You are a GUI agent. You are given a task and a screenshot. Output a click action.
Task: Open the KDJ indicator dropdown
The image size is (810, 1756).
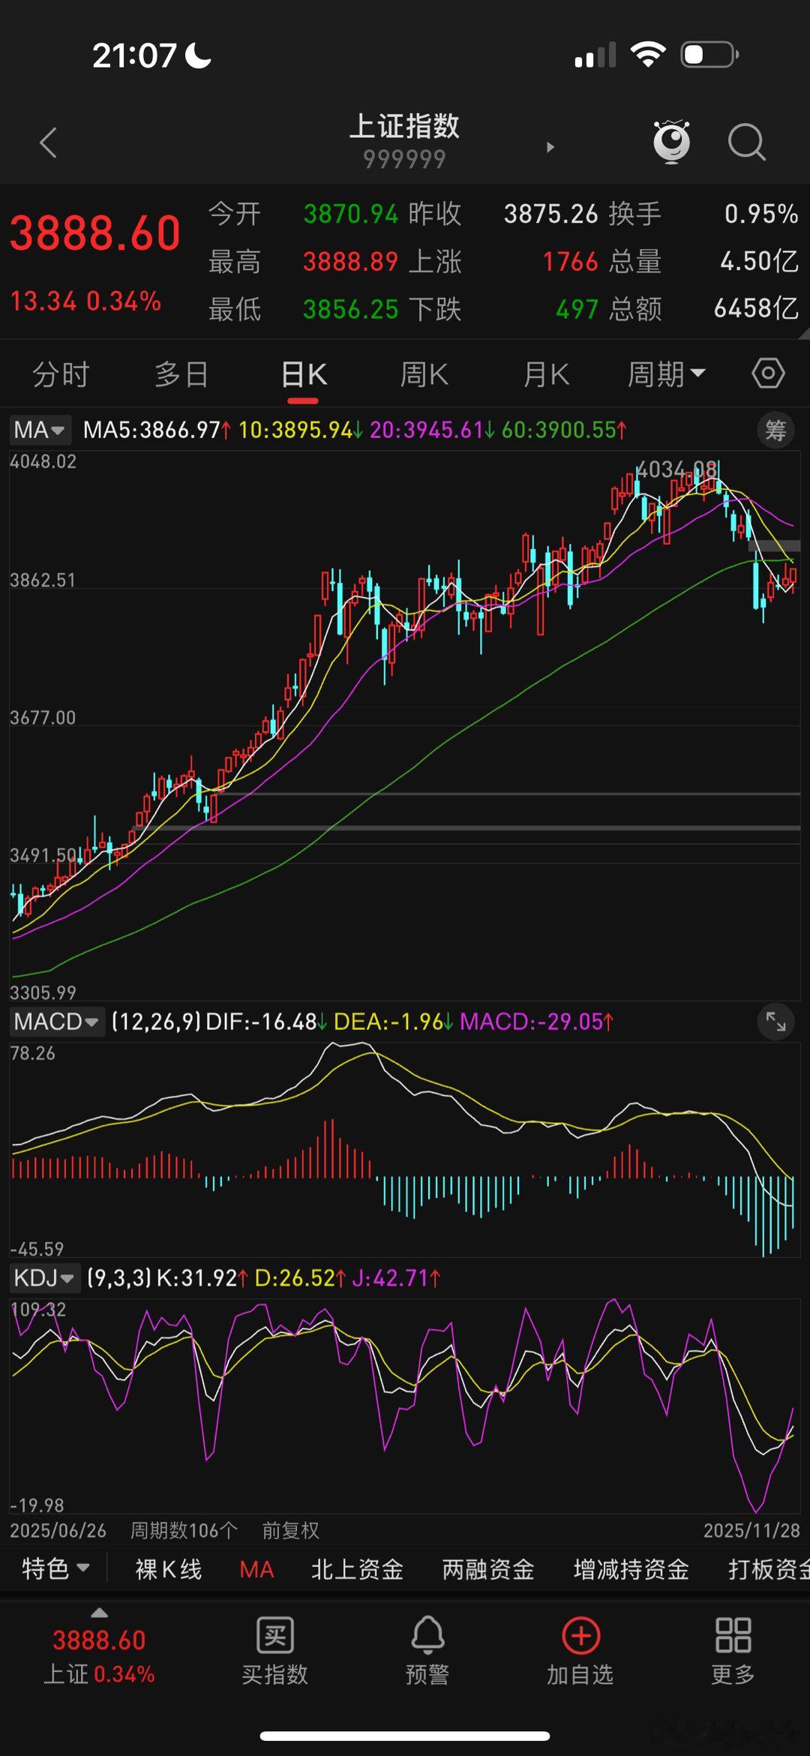click(x=44, y=1277)
